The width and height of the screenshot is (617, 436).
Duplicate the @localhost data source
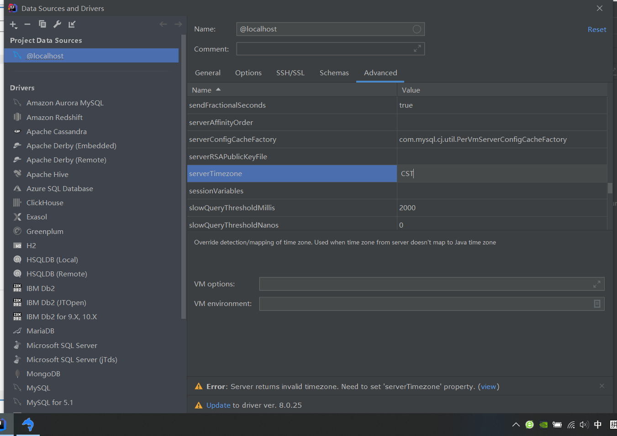click(x=42, y=24)
